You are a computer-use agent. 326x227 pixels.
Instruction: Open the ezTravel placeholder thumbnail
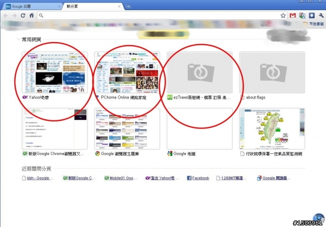[x=200, y=72]
